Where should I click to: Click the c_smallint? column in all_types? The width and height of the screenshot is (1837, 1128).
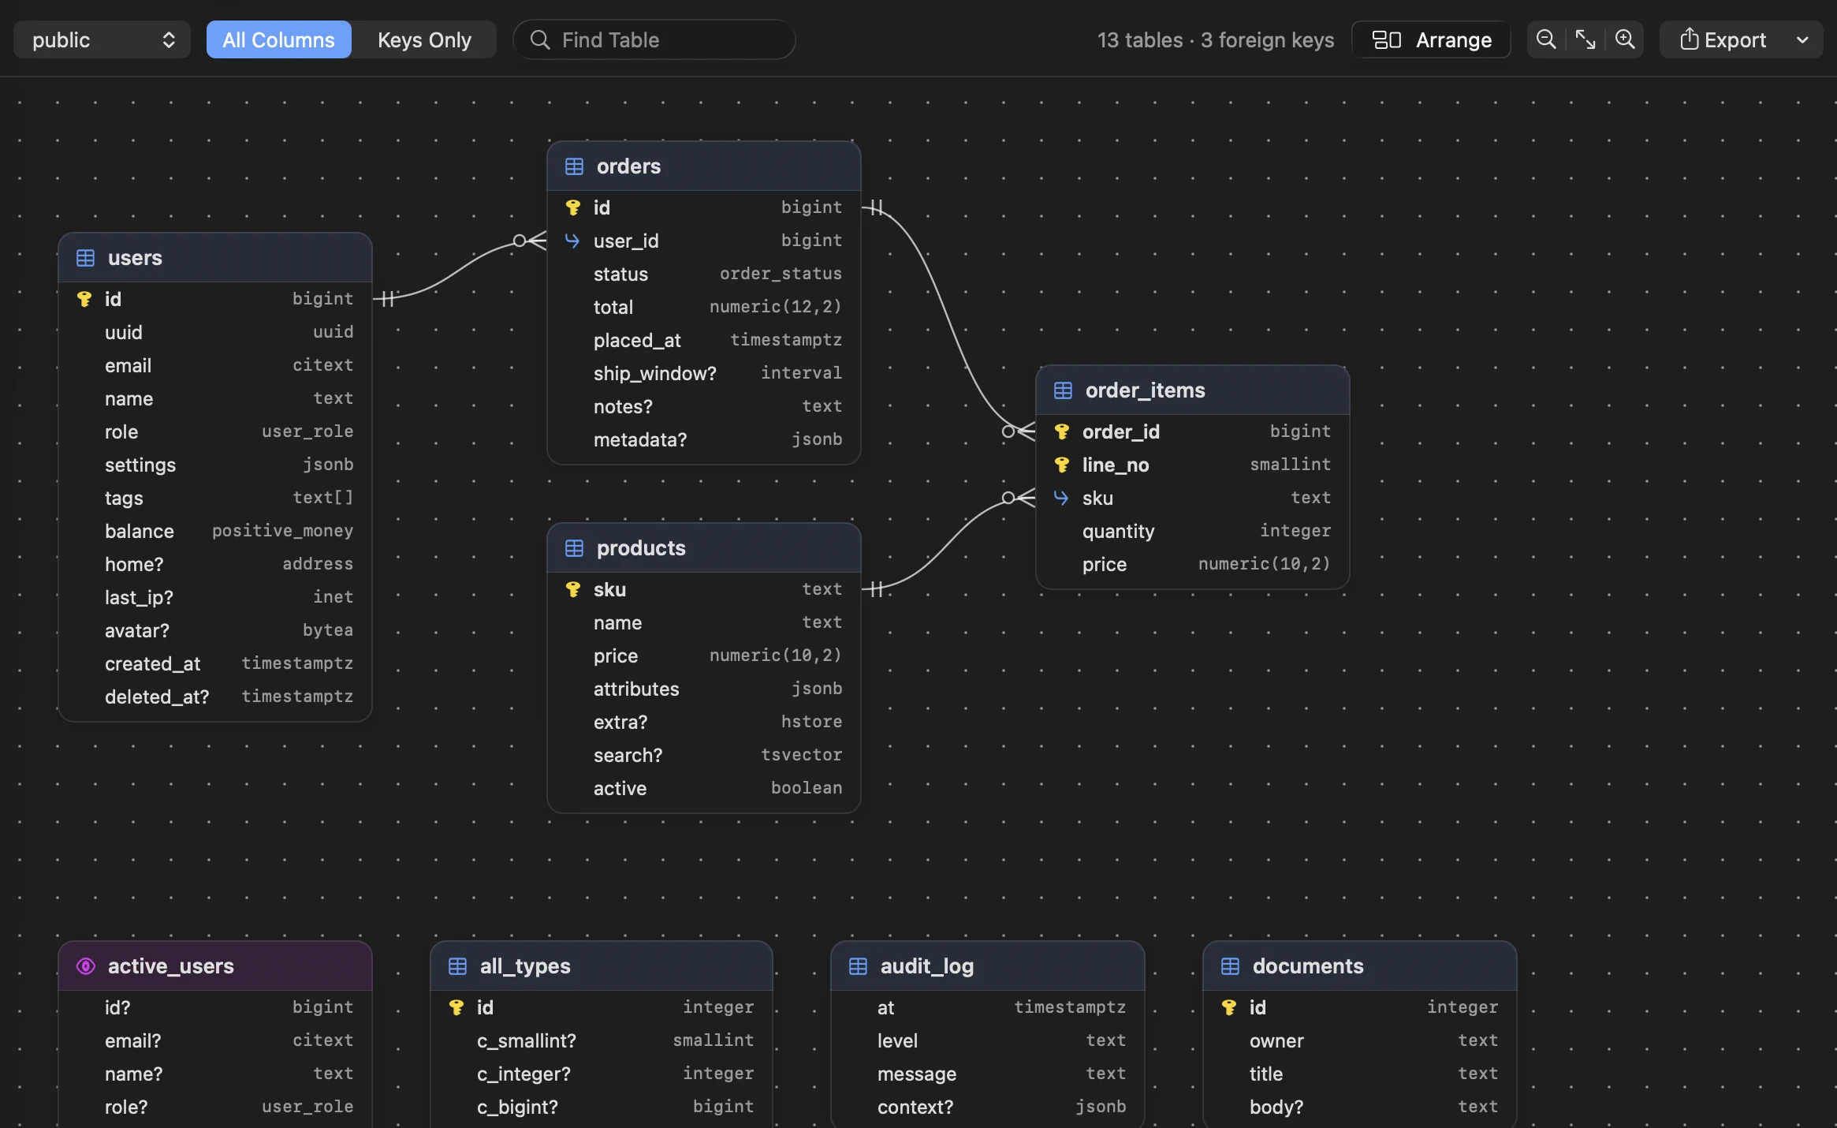tap(602, 1040)
